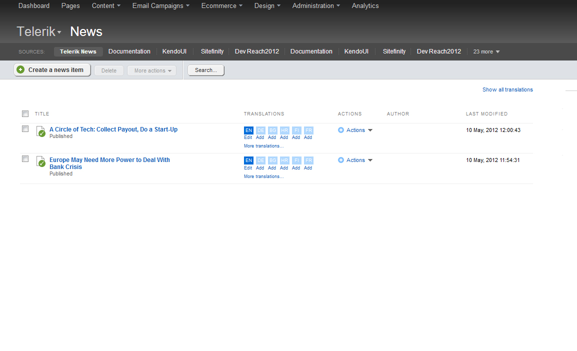This screenshot has height=351, width=577.
Task: Select the HR language badge in A Circle of Tech row
Action: point(284,130)
